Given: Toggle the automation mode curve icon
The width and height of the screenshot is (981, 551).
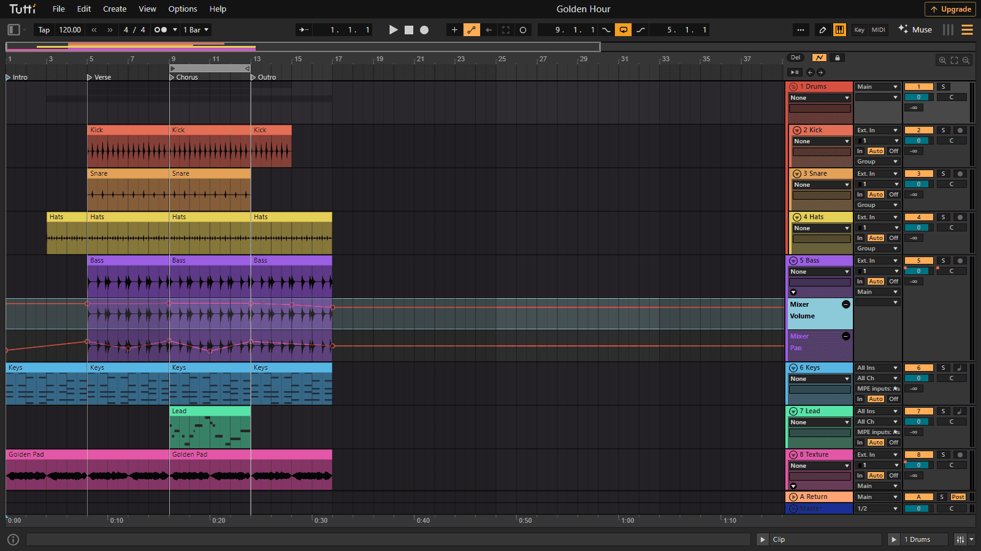Looking at the screenshot, I should coord(820,58).
